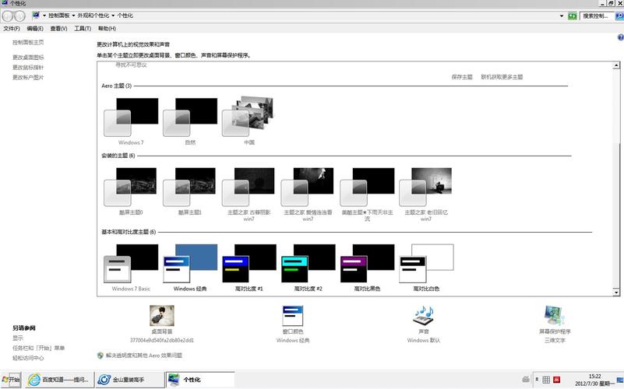Viewport: 624px width, 389px height.
Task: Open 更改桌面图标 link
Action: coord(28,58)
